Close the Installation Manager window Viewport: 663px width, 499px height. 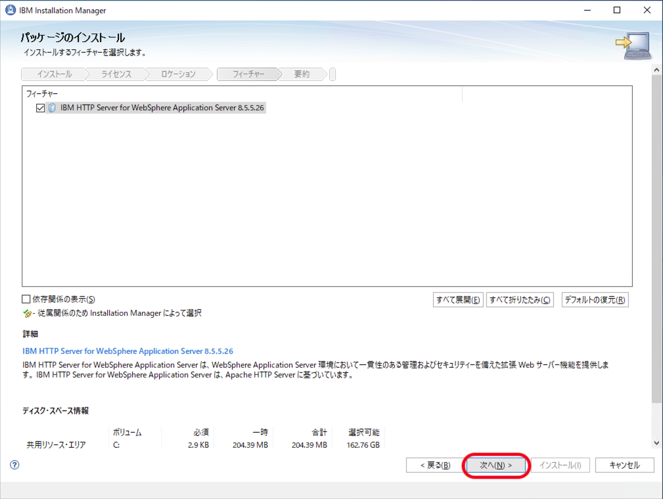647,10
